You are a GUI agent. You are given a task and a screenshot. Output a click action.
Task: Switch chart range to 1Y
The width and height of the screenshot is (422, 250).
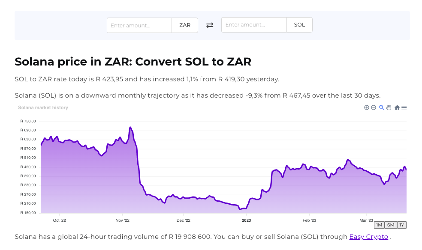pyautogui.click(x=402, y=225)
